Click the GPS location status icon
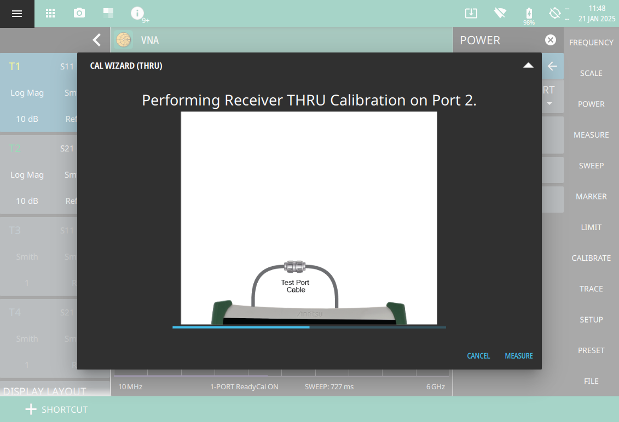Image resolution: width=619 pixels, height=422 pixels. click(555, 14)
